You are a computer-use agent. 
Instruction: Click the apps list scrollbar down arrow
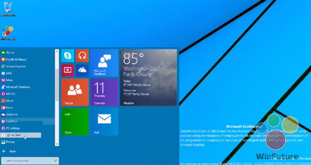[57, 144]
